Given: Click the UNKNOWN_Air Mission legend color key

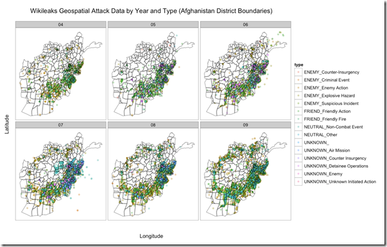Looking at the screenshot, I should coord(298,150).
